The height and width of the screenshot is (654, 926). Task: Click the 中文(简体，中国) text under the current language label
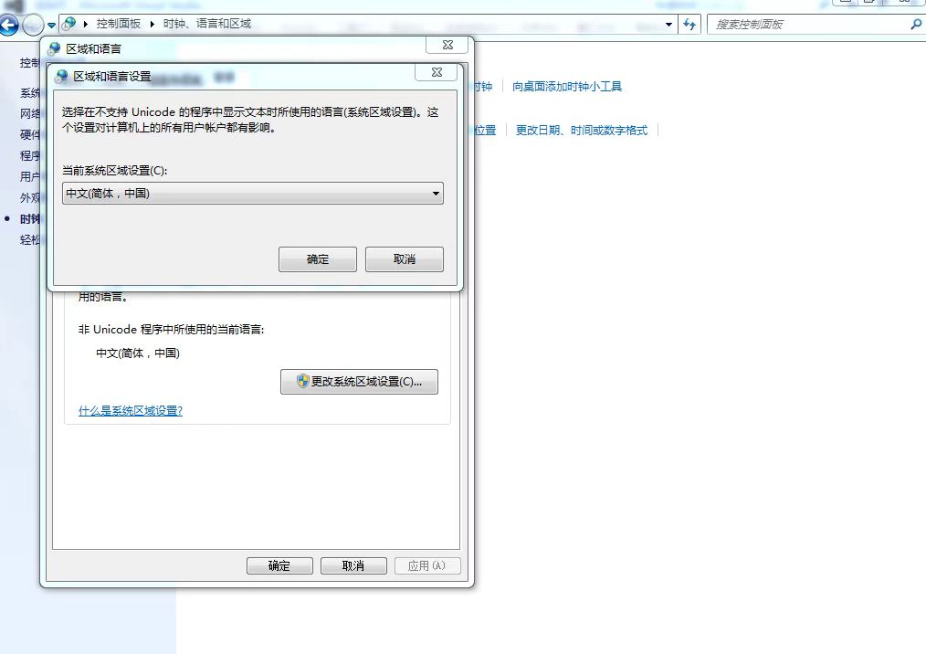pos(138,353)
